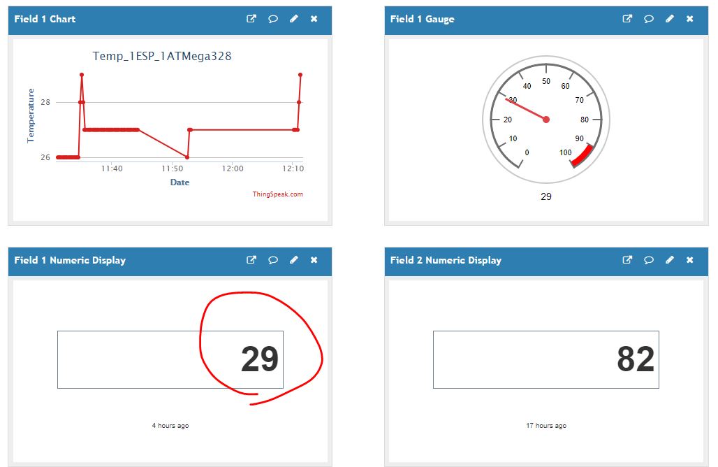718x467 pixels.
Task: Click the Field 2 value box showing 82
Action: click(x=545, y=359)
